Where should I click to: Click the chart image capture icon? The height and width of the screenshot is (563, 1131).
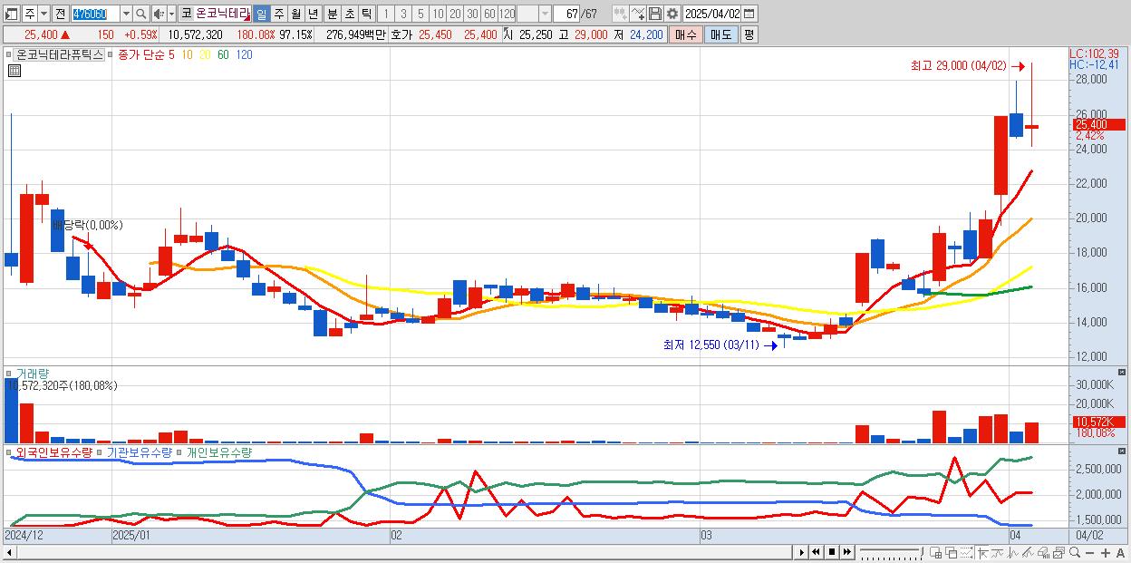click(x=1058, y=552)
